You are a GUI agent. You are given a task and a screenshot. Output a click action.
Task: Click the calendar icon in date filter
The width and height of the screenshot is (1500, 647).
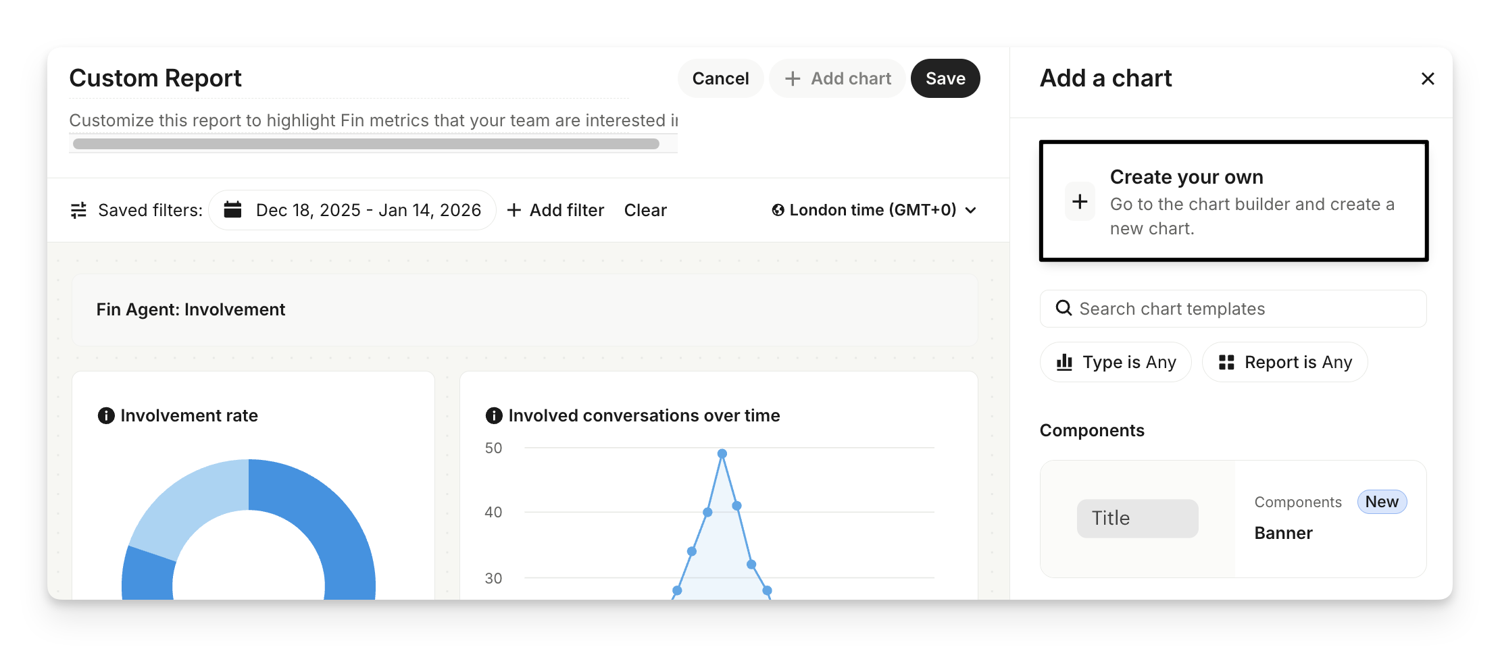coord(232,210)
